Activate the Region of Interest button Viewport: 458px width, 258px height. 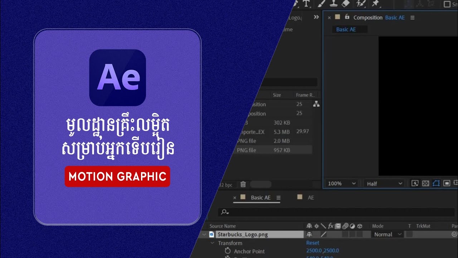[x=447, y=183]
